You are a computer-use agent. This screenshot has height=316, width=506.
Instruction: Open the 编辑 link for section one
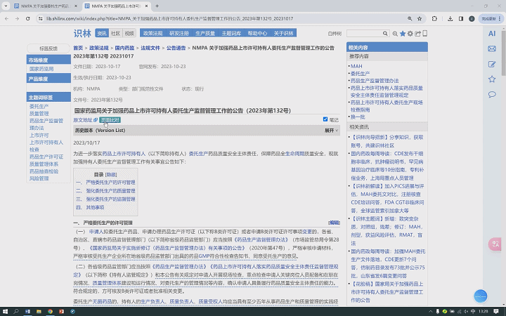(334, 222)
